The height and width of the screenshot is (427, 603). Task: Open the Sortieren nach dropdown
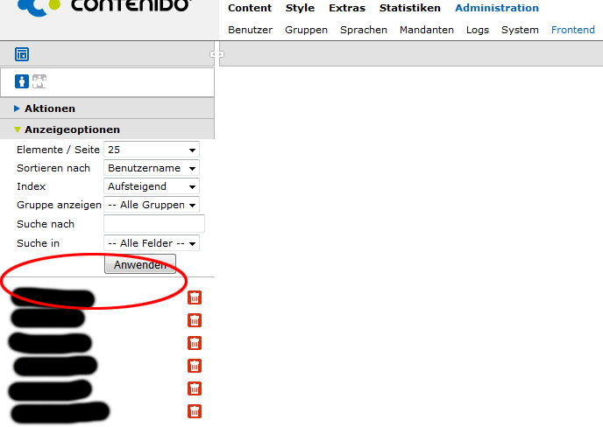pos(151,168)
